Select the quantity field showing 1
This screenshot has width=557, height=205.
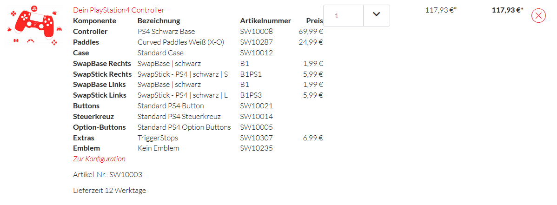tap(344, 15)
